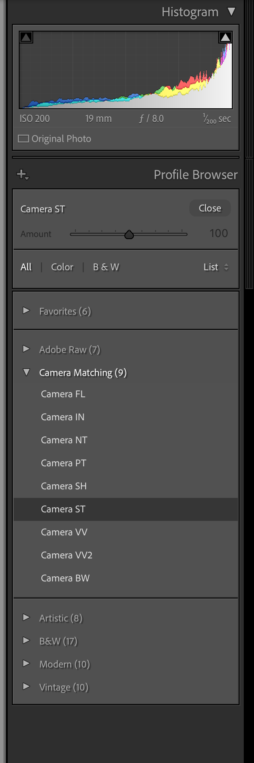Expand the Adobe Raw section
Image resolution: width=254 pixels, height=763 pixels.
tap(26, 349)
